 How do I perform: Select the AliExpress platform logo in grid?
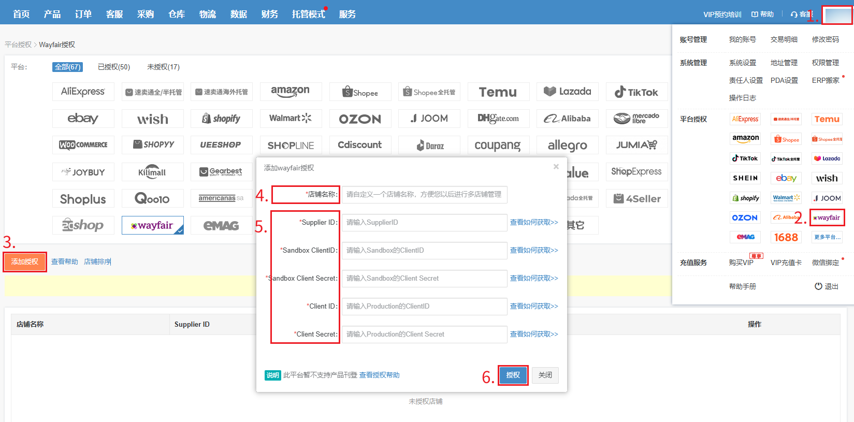(x=83, y=92)
